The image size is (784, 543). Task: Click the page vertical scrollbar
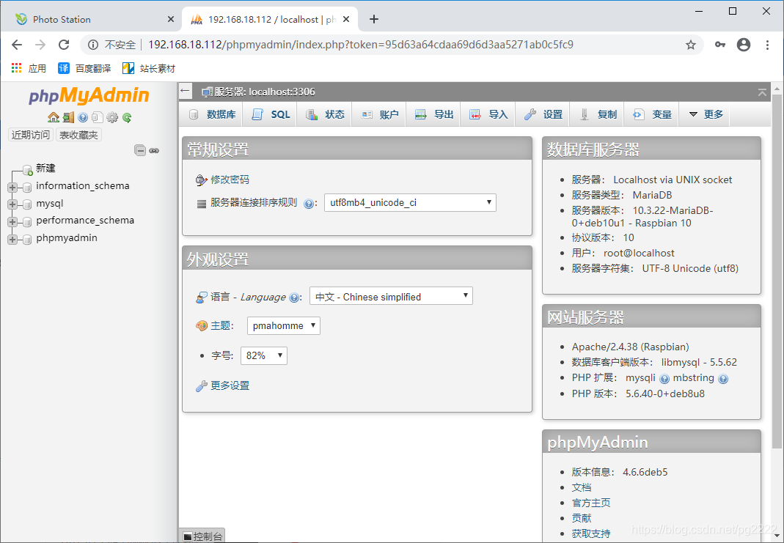777,270
